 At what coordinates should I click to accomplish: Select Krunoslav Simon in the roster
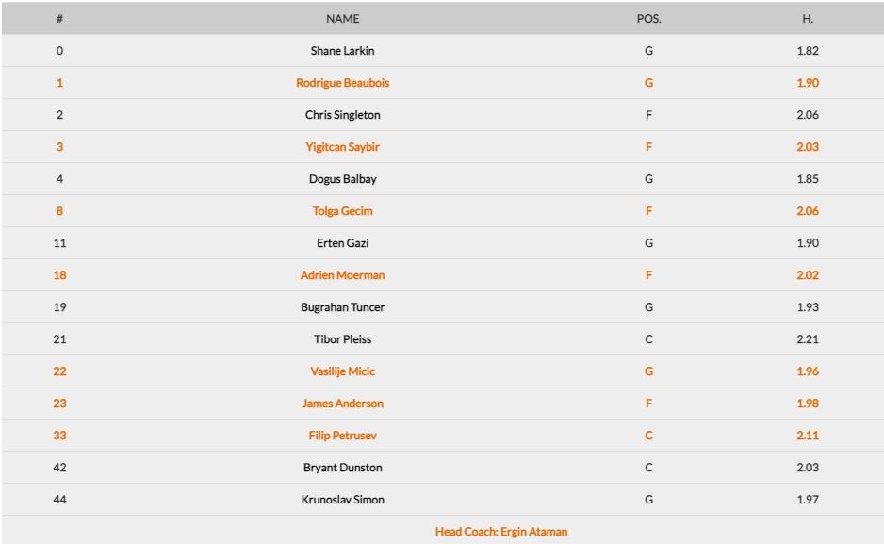(342, 500)
